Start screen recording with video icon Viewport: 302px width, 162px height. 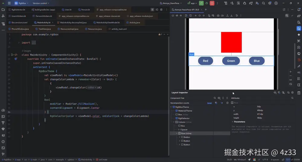point(222,16)
